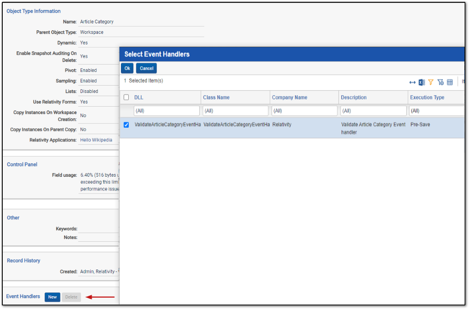
Task: Click the New event handler button
Action: click(x=52, y=297)
